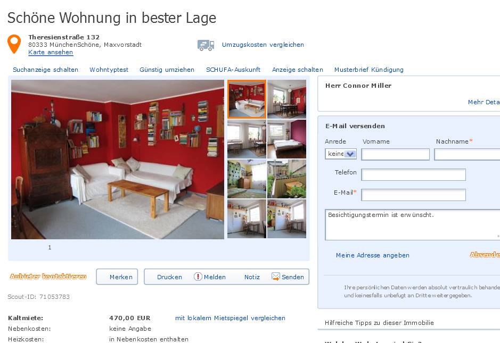500x343 pixels.
Task: Click Anbieter kontaktieren
Action: click(x=48, y=276)
